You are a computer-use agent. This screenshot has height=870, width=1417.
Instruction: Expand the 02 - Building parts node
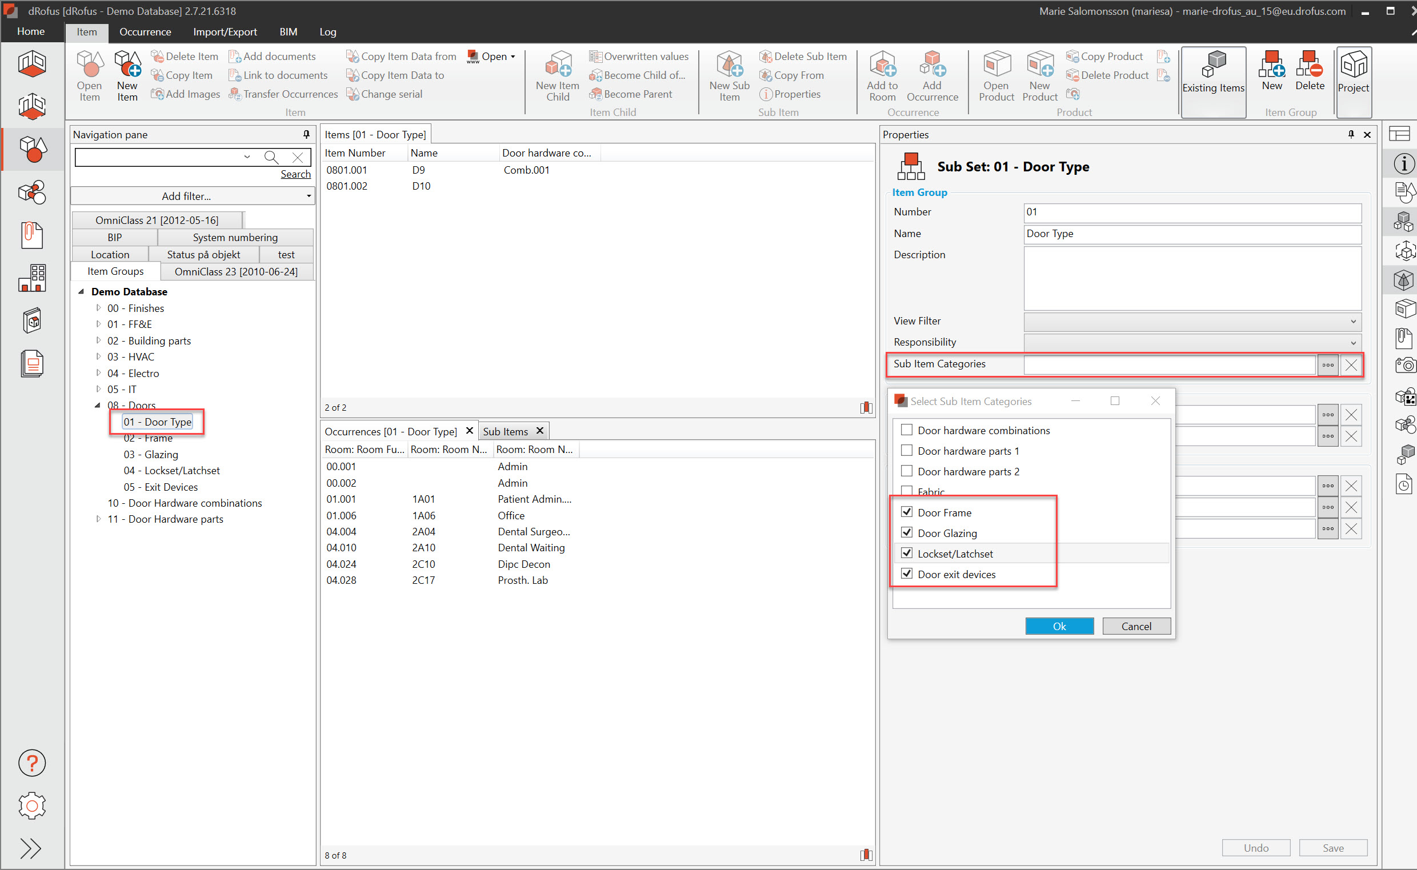pyautogui.click(x=98, y=340)
